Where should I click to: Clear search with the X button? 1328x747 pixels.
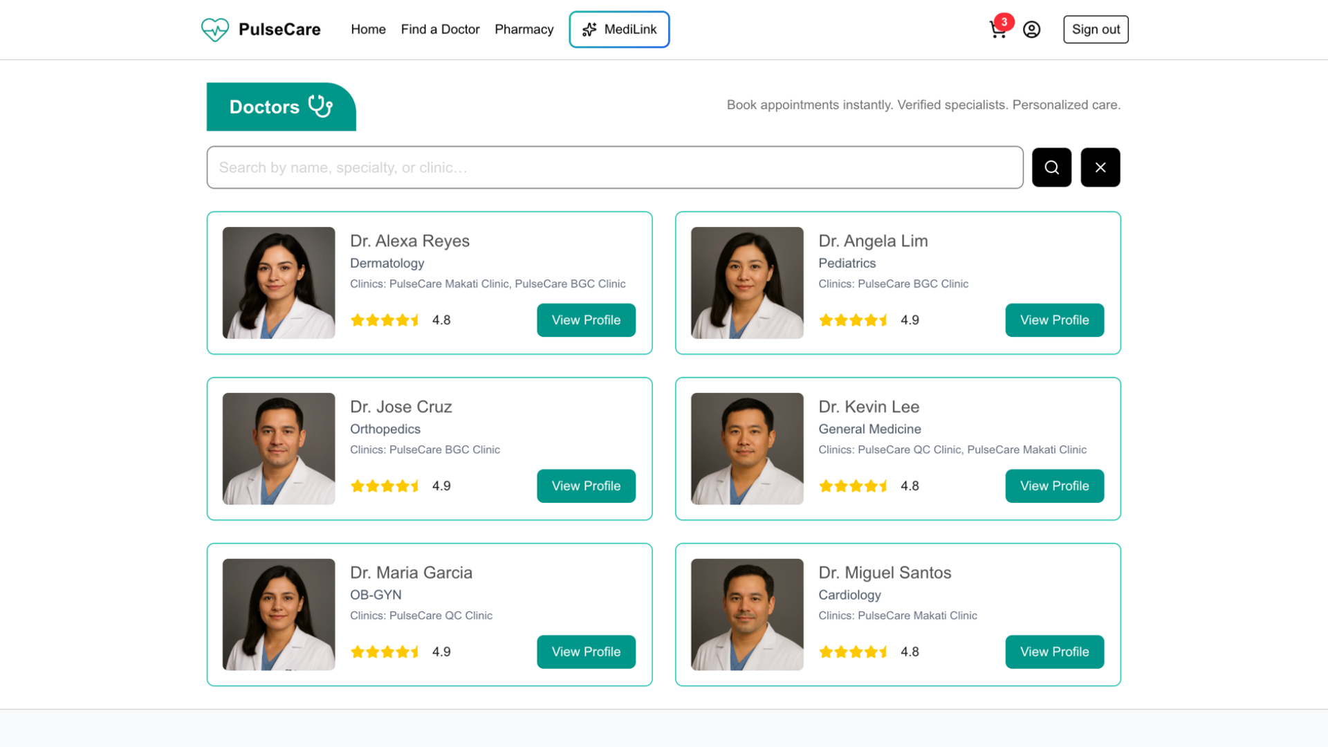pyautogui.click(x=1100, y=167)
